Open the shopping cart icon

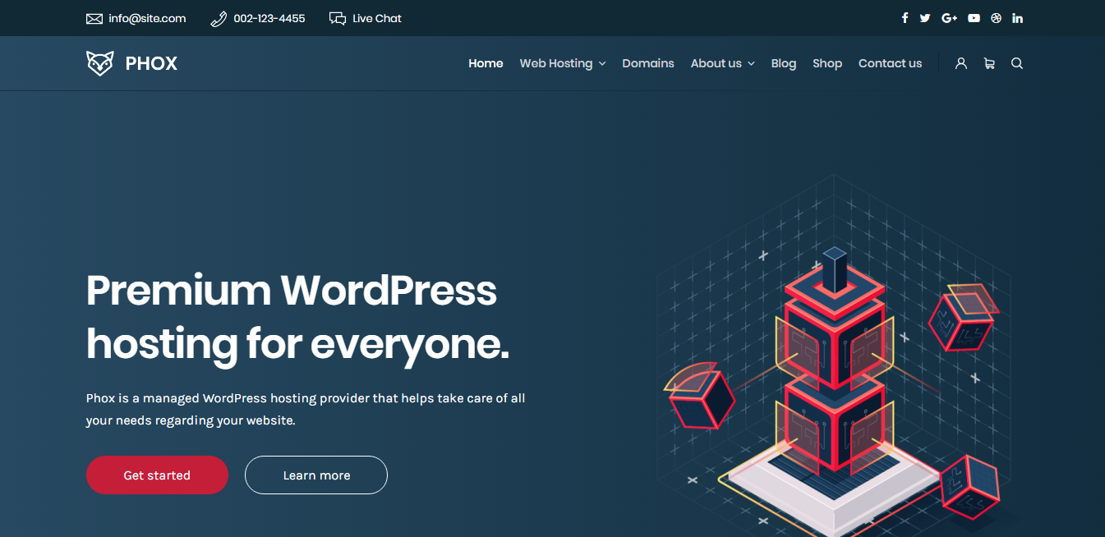pyautogui.click(x=989, y=63)
